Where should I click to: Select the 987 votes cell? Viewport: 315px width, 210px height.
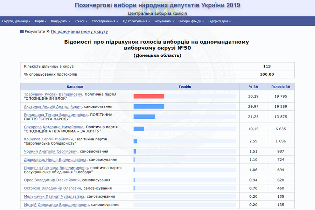281,151
